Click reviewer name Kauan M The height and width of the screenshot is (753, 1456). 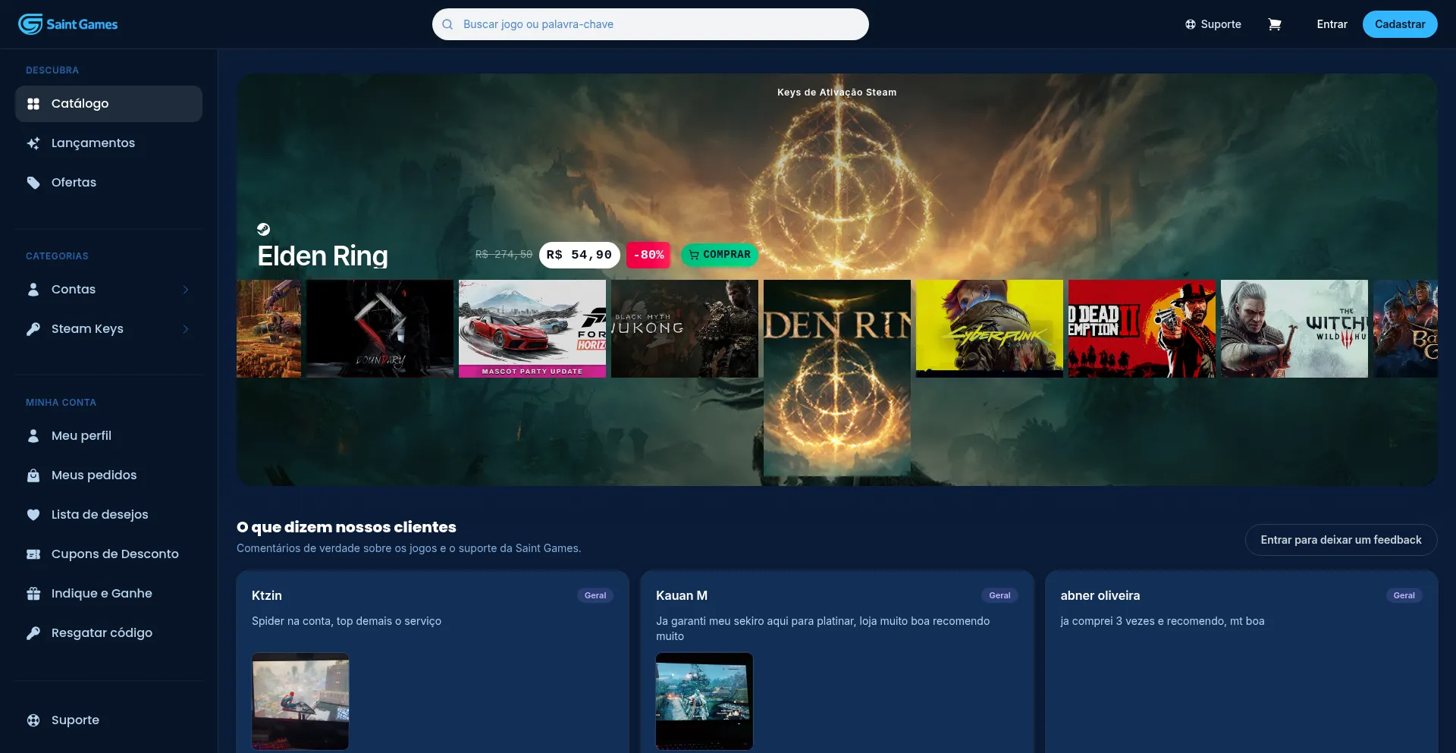click(x=682, y=596)
